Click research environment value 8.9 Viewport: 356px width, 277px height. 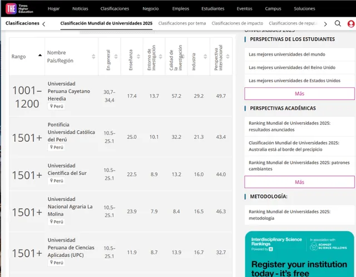point(154,174)
